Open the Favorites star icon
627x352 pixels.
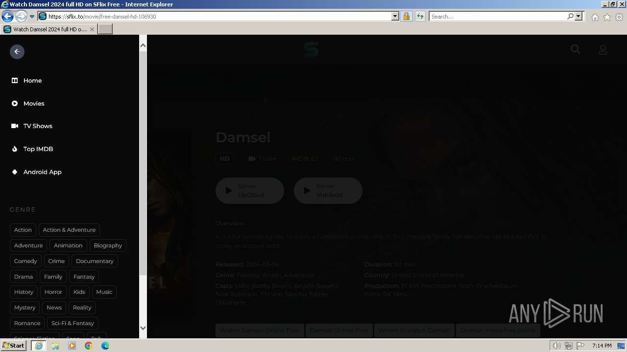(607, 17)
